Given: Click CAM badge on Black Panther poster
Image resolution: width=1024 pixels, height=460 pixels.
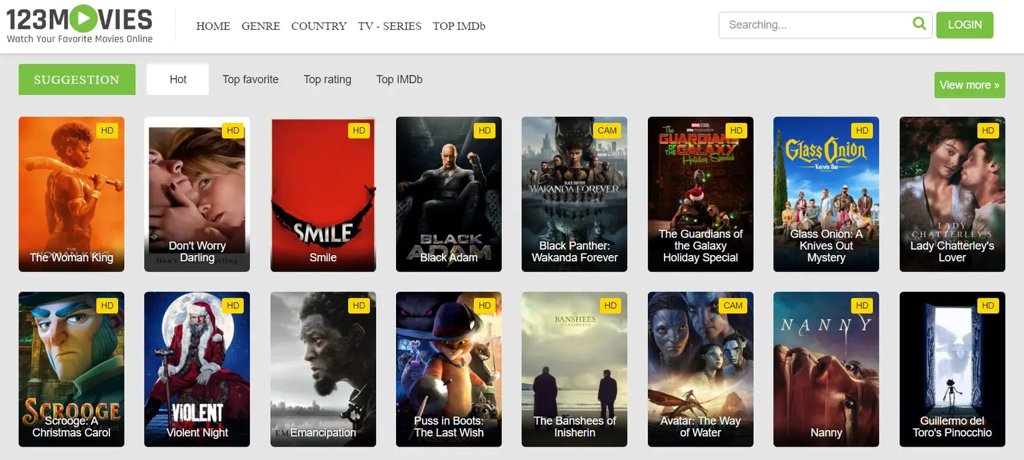Looking at the screenshot, I should tap(607, 130).
